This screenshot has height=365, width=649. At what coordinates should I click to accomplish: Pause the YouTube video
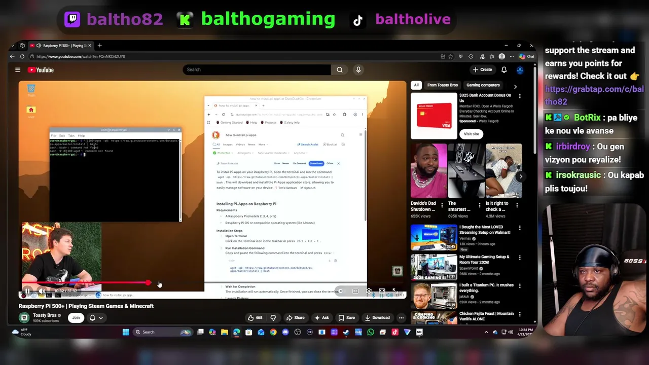pos(27,291)
